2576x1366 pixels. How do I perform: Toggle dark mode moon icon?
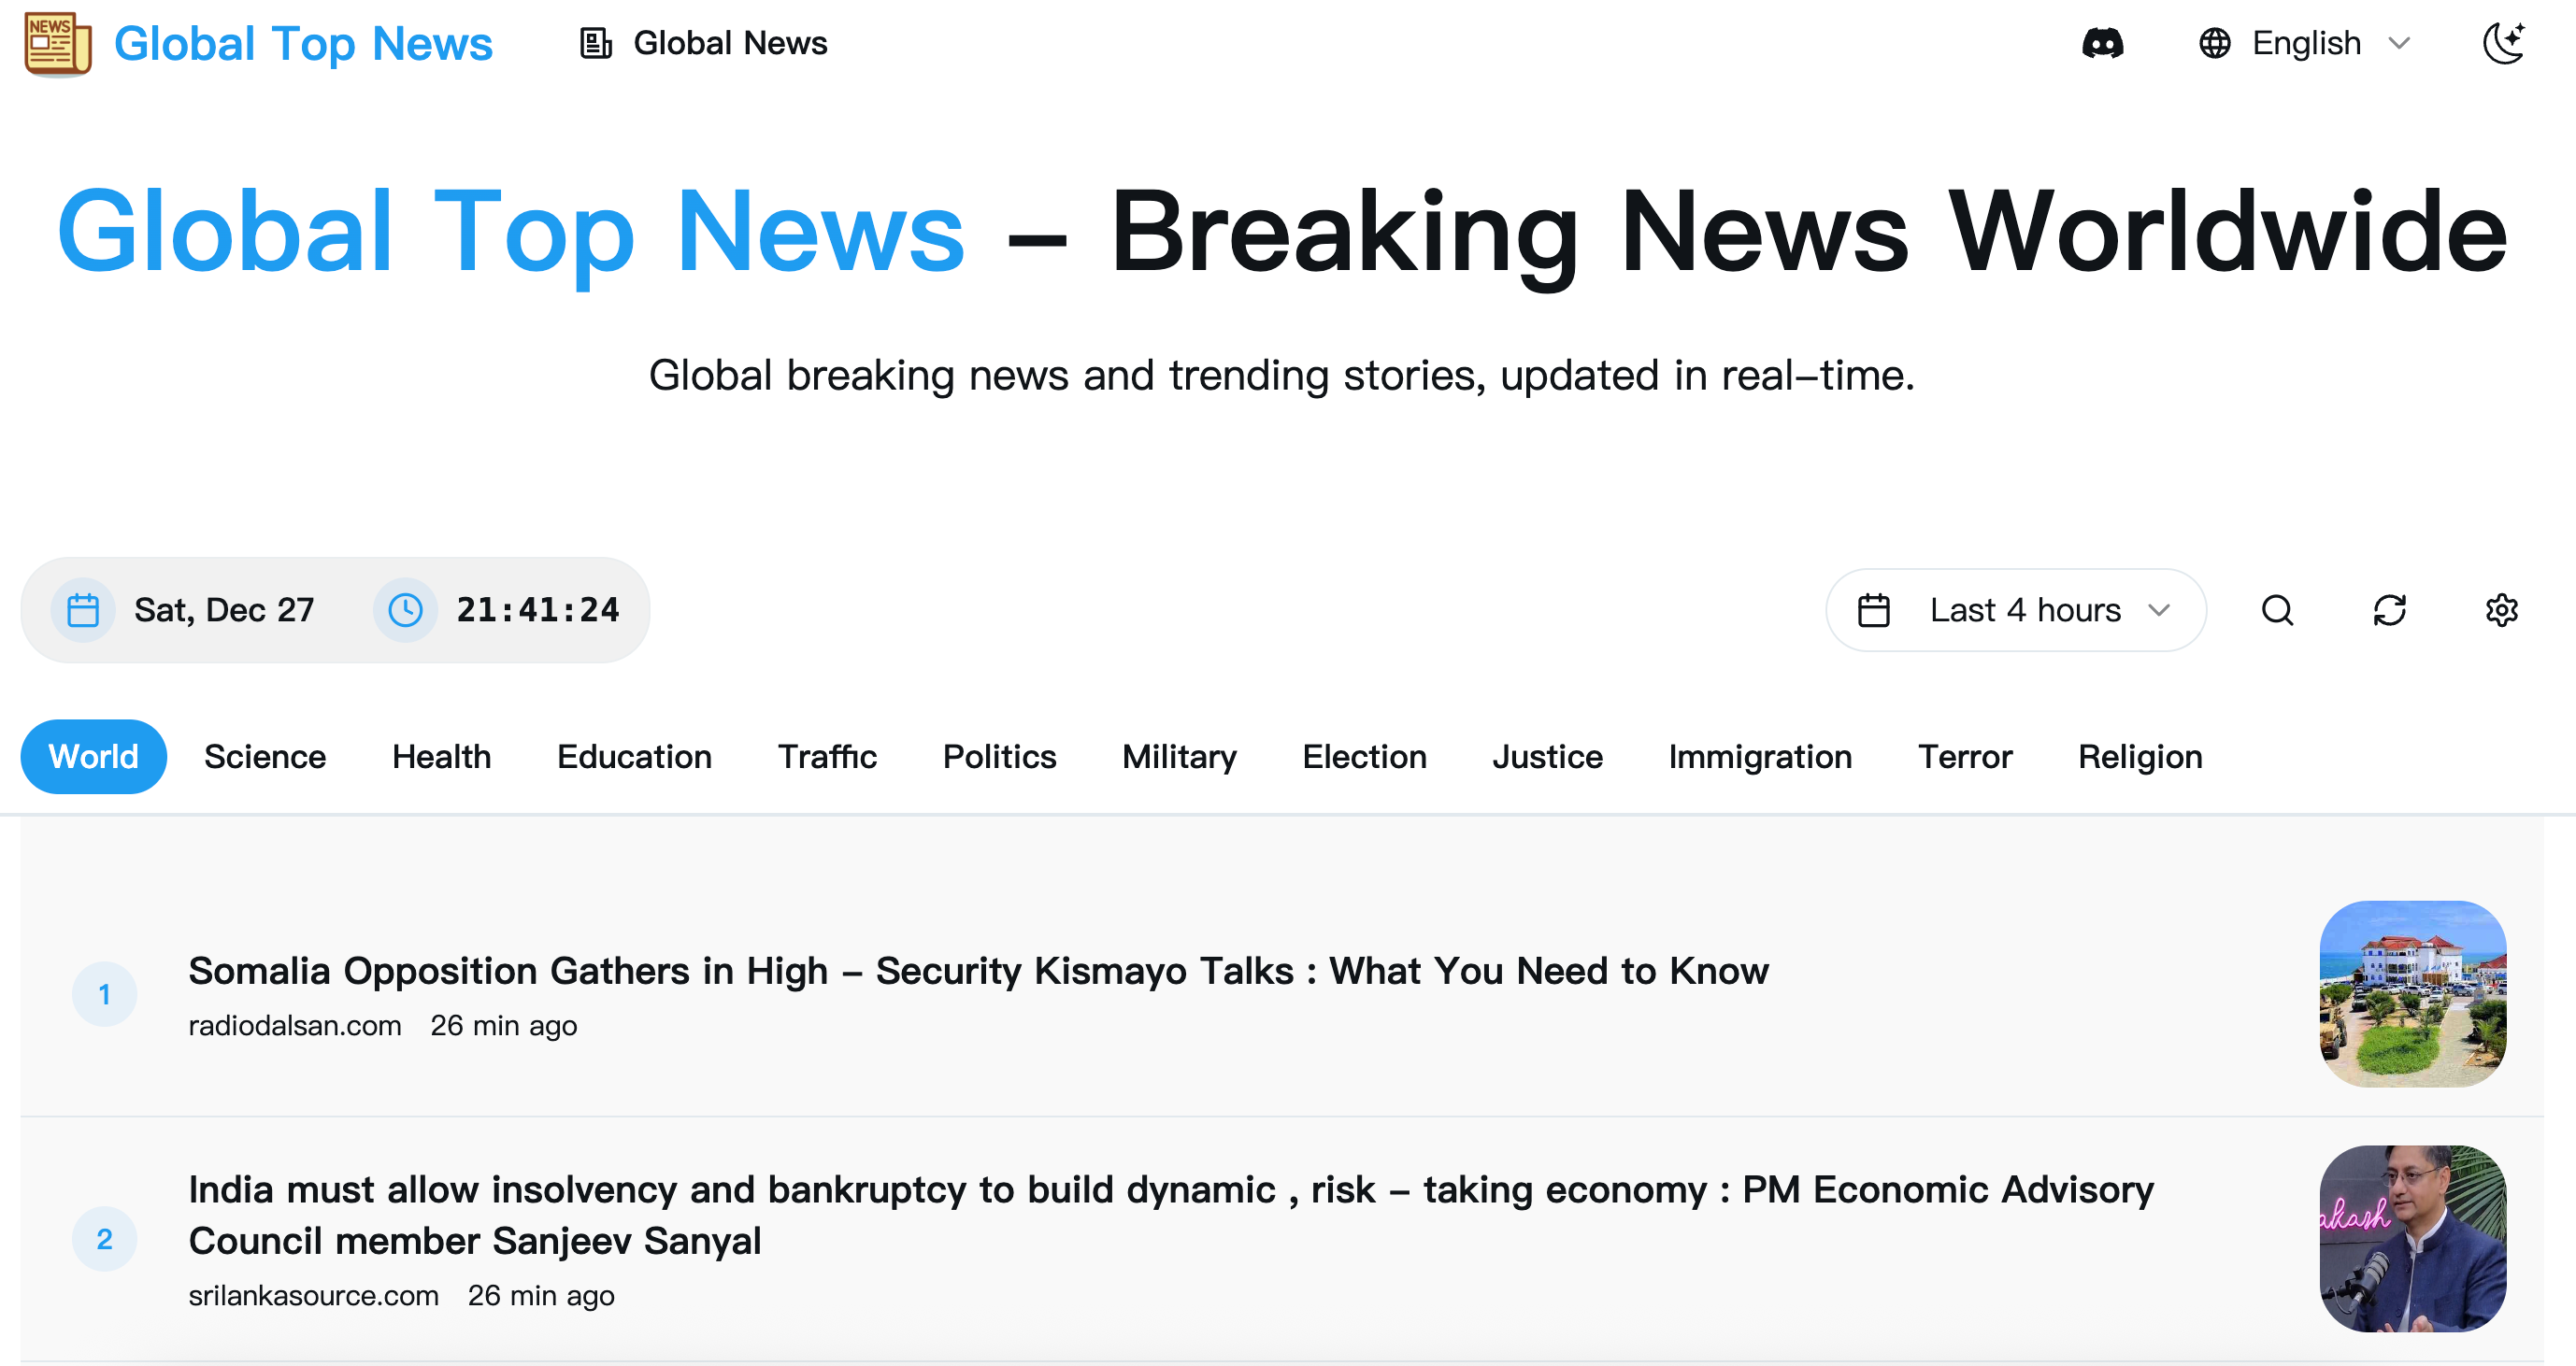coord(2503,44)
